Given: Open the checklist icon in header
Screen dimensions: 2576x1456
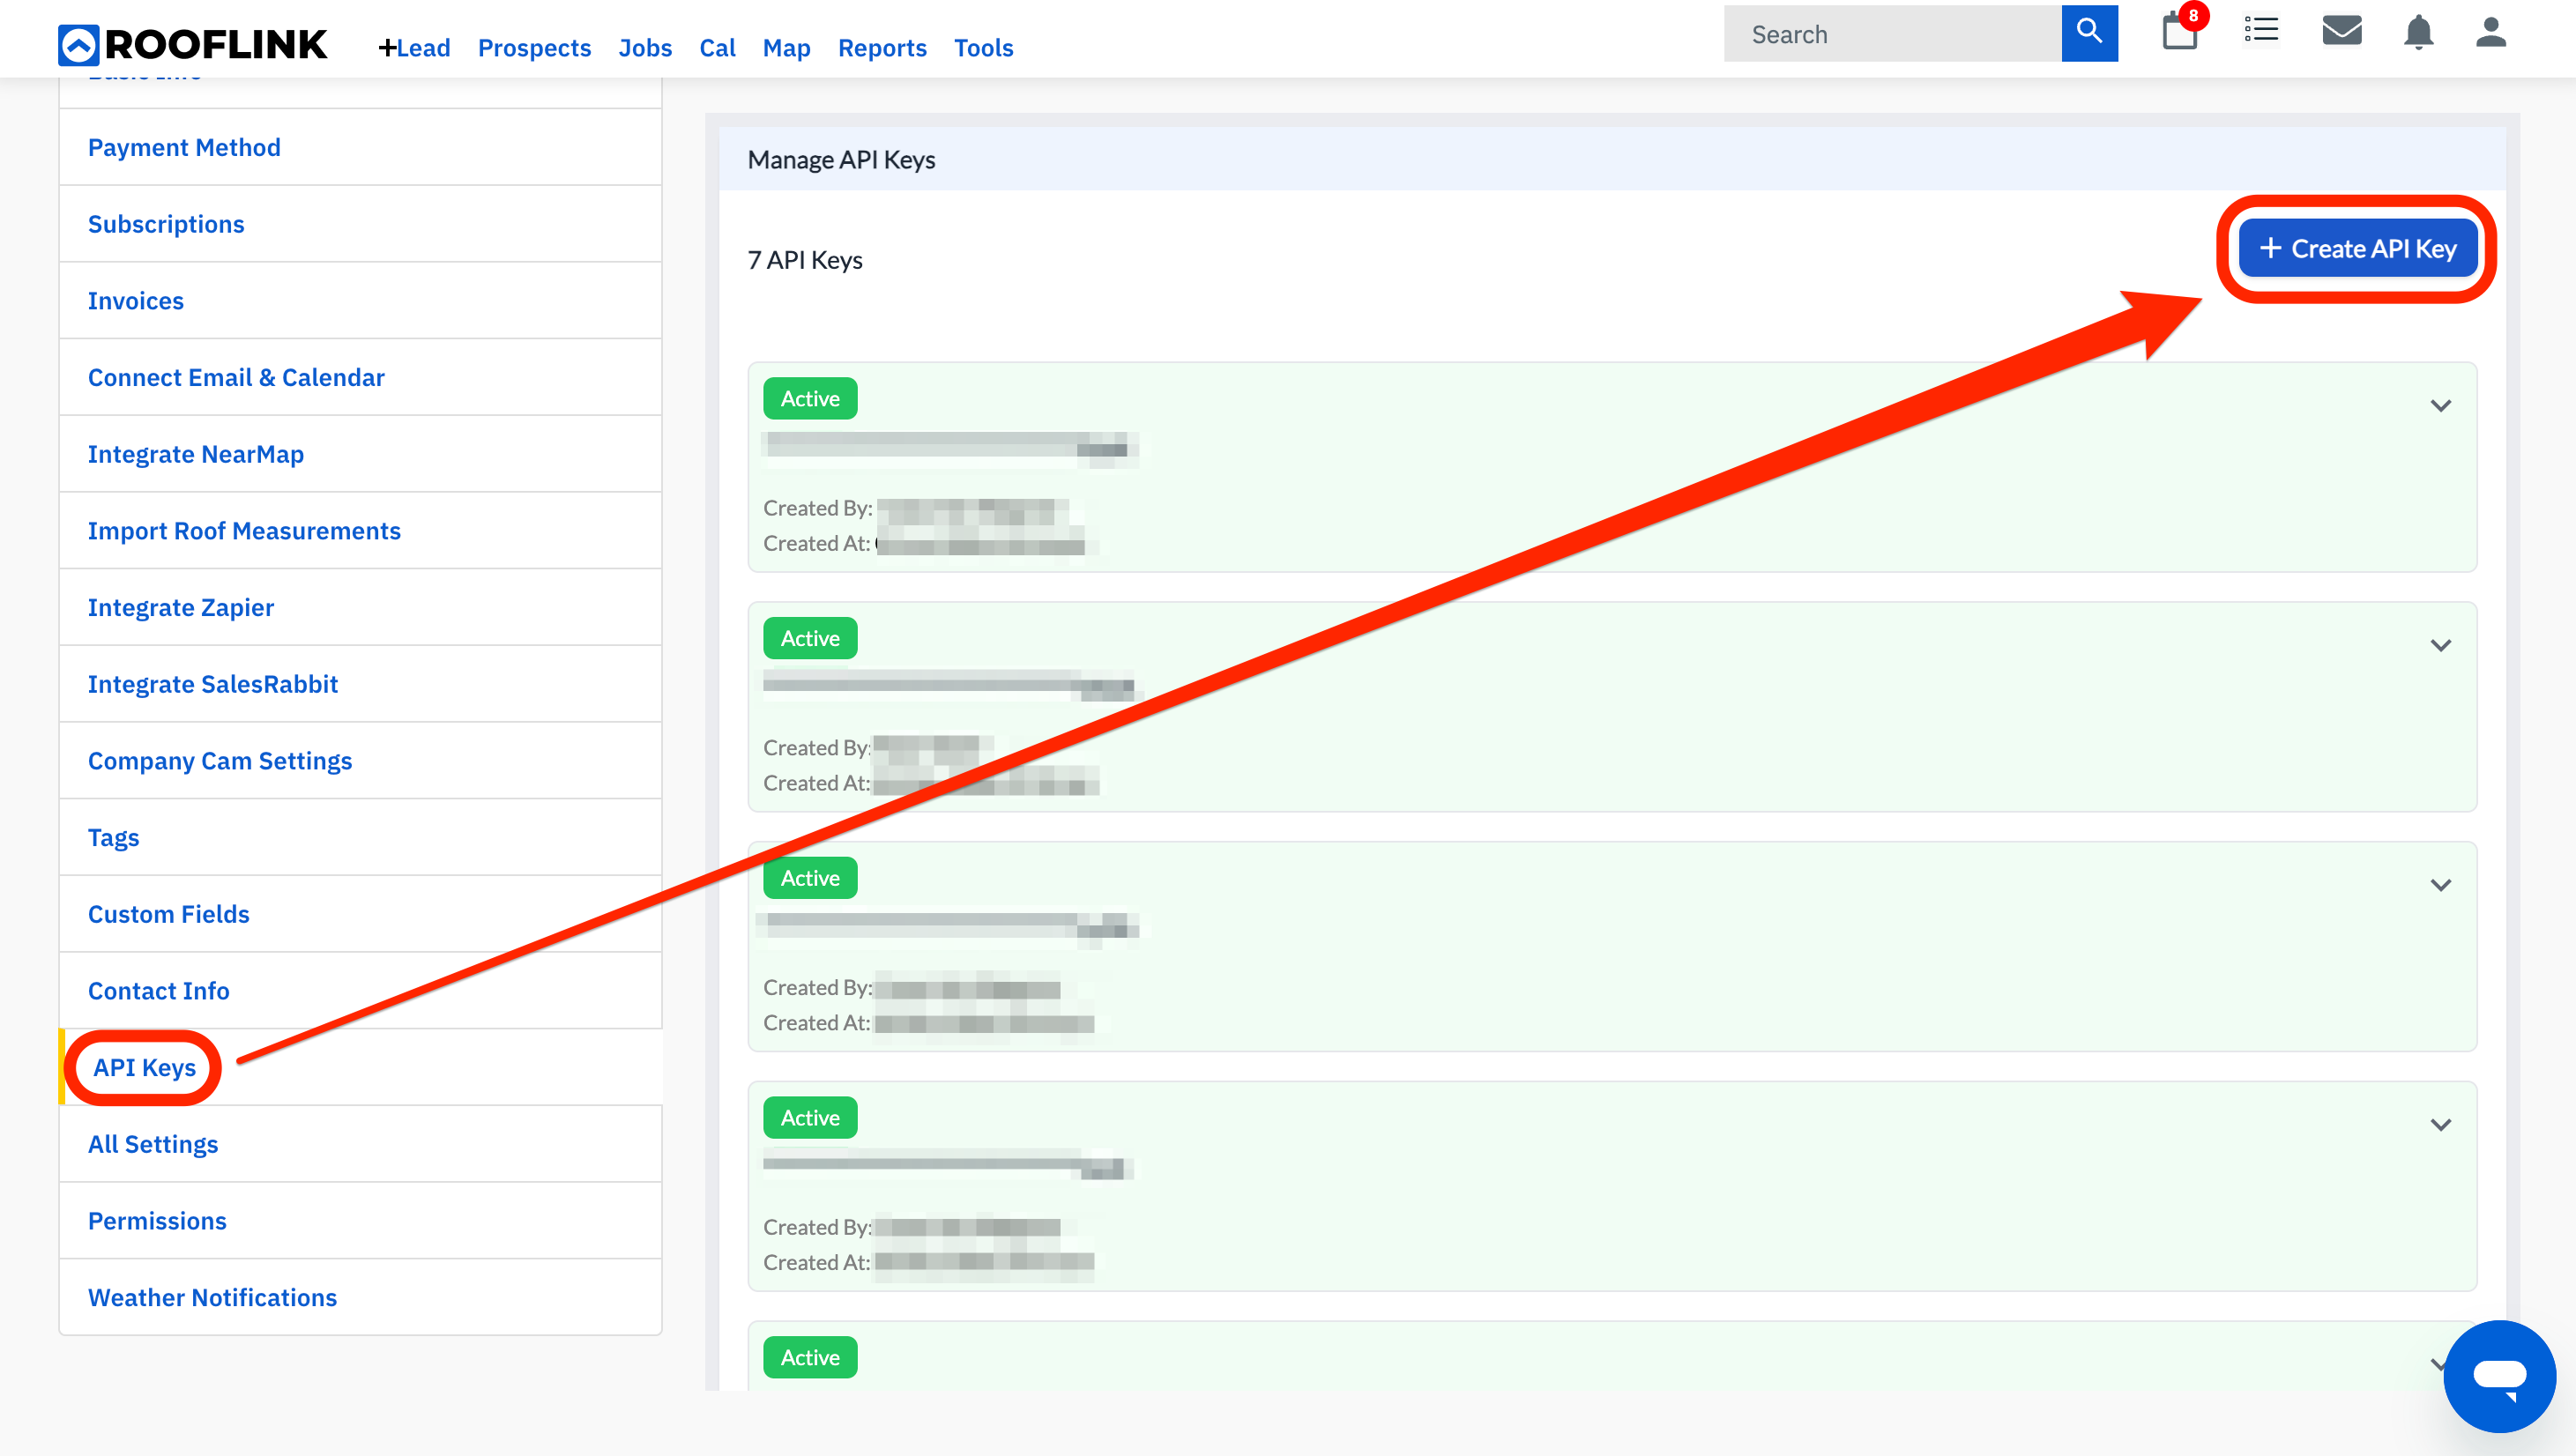Looking at the screenshot, I should click(x=2261, y=30).
